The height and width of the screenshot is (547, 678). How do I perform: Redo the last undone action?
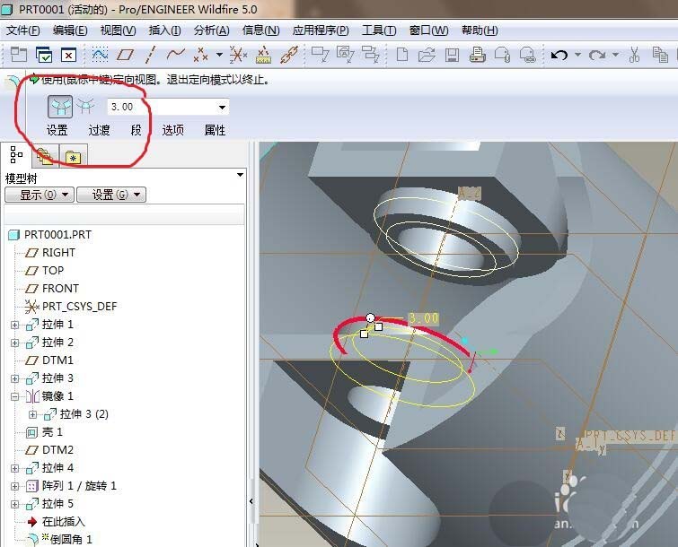[x=597, y=55]
